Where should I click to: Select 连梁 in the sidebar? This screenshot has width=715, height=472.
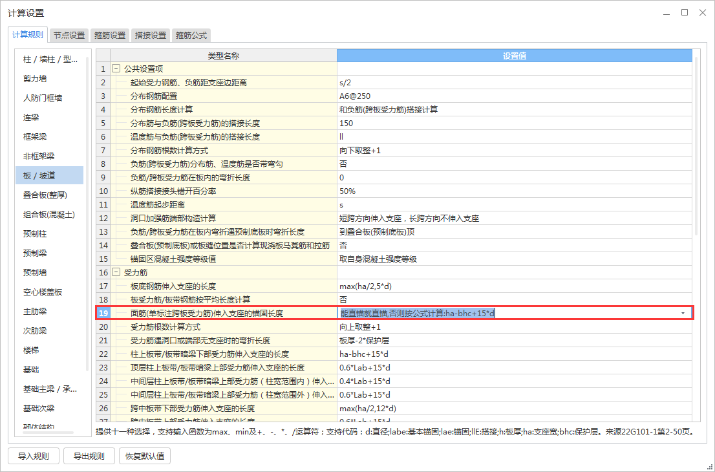click(50, 118)
